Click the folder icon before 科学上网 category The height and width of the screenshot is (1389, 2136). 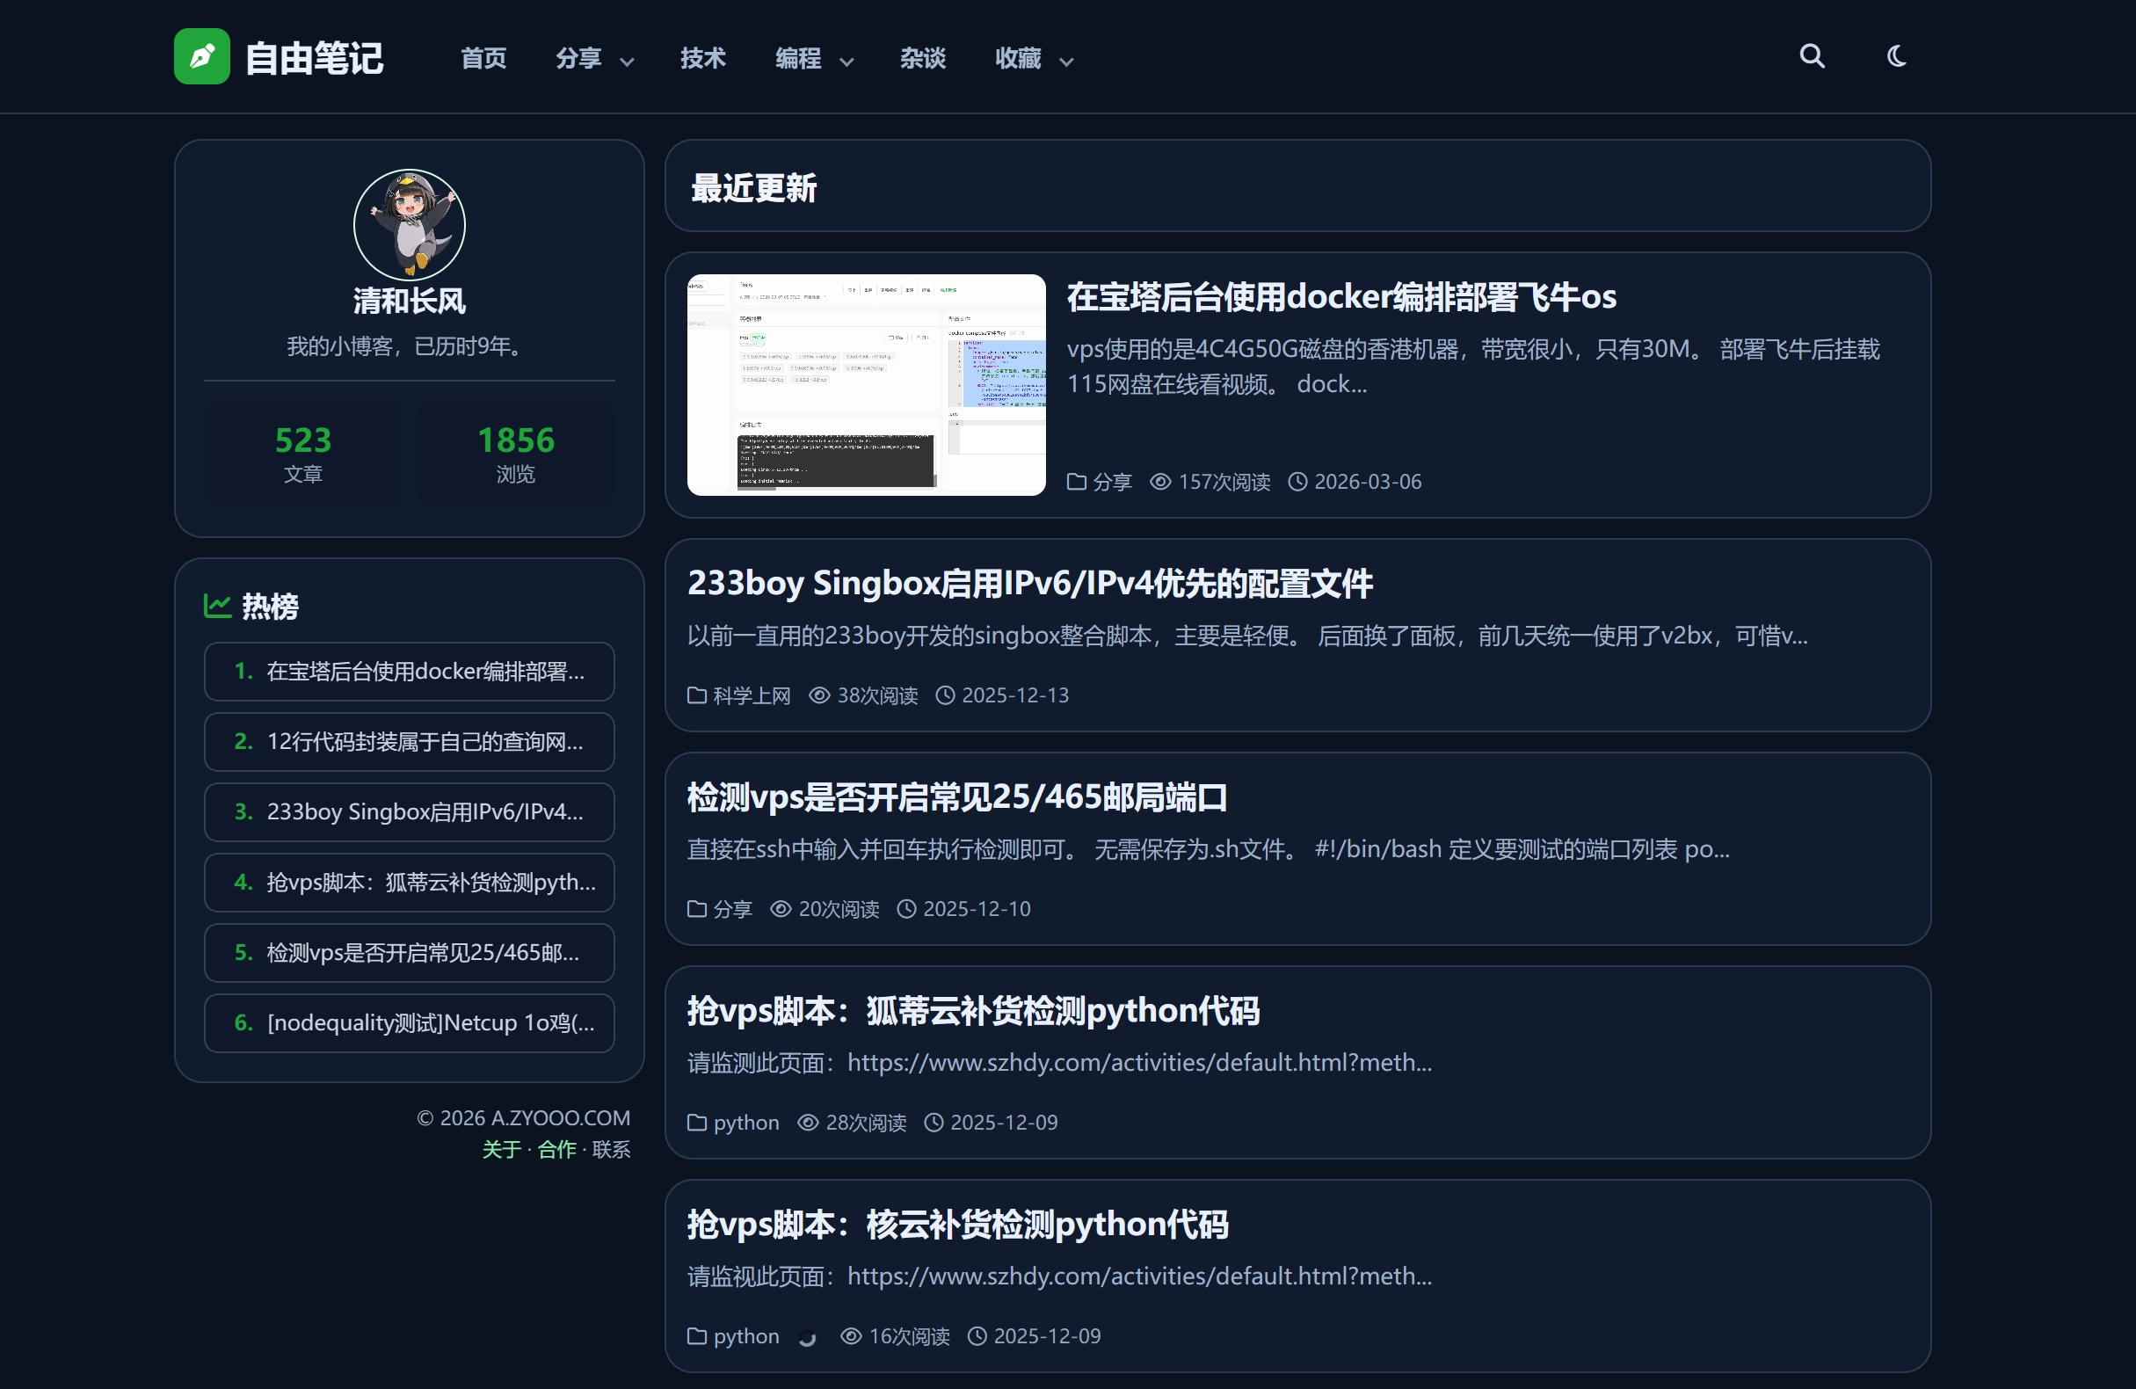pos(697,695)
